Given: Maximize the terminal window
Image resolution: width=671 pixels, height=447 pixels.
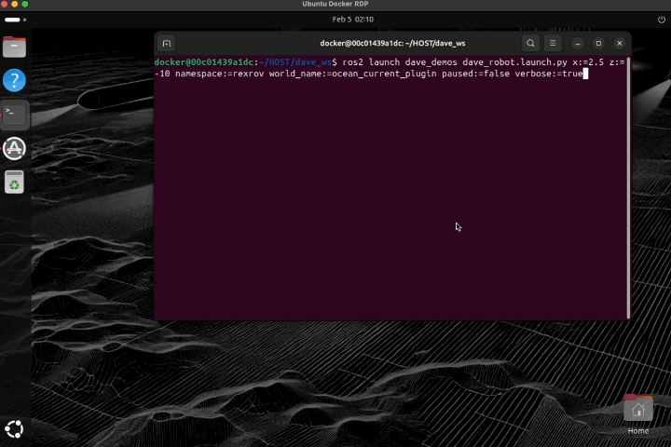Looking at the screenshot, I should tap(598, 43).
